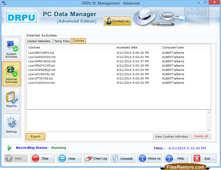Open the About us info button
The width and height of the screenshot is (221, 170).
[150, 158]
